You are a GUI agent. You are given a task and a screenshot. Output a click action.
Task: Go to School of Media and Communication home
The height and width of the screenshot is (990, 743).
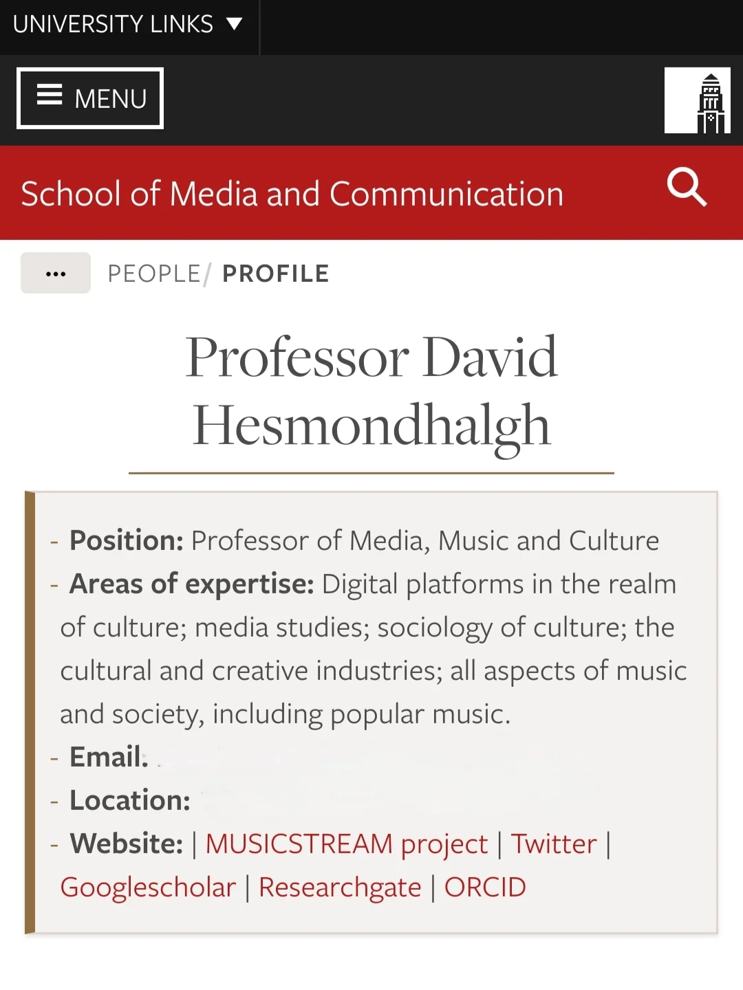coord(292,194)
